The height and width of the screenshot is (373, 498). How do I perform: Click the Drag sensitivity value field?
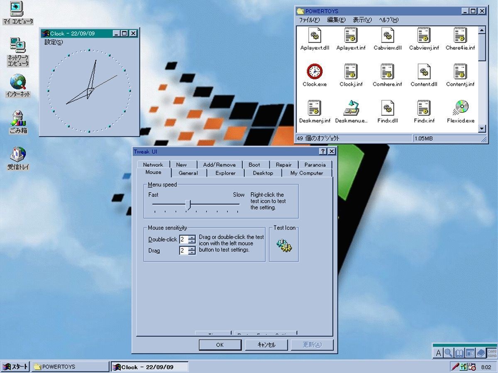(x=184, y=250)
